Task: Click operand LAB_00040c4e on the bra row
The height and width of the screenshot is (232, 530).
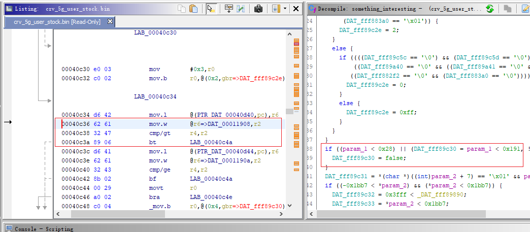Action: coord(211,197)
